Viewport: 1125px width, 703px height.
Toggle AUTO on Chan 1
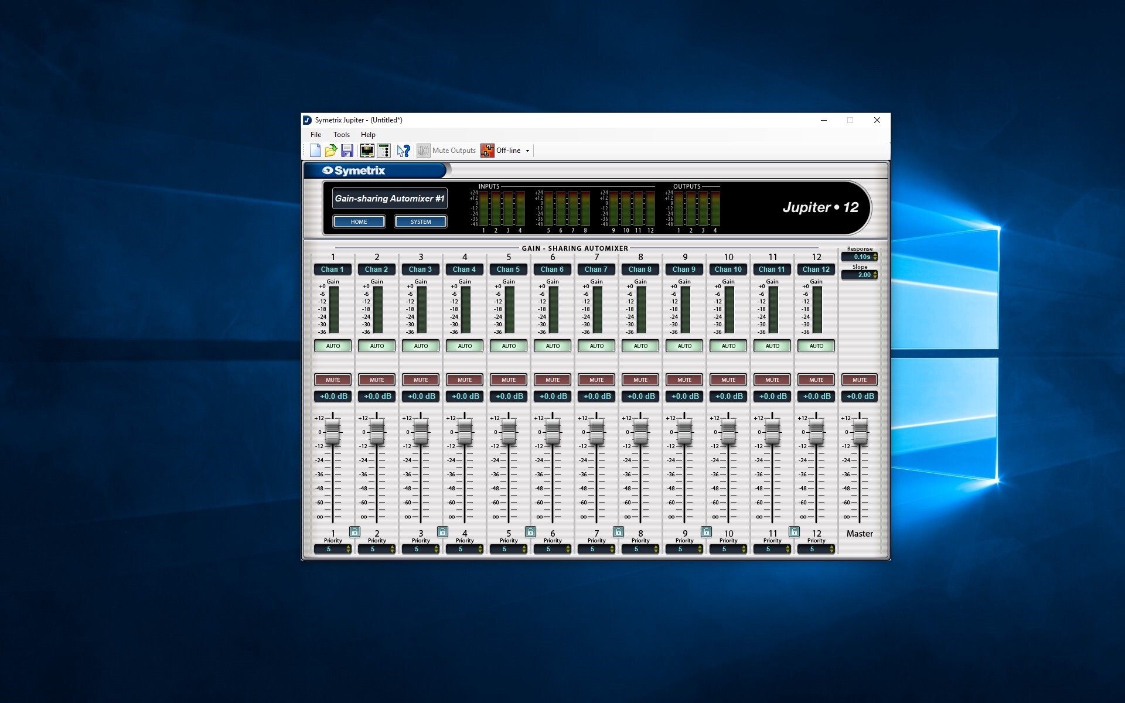point(333,346)
